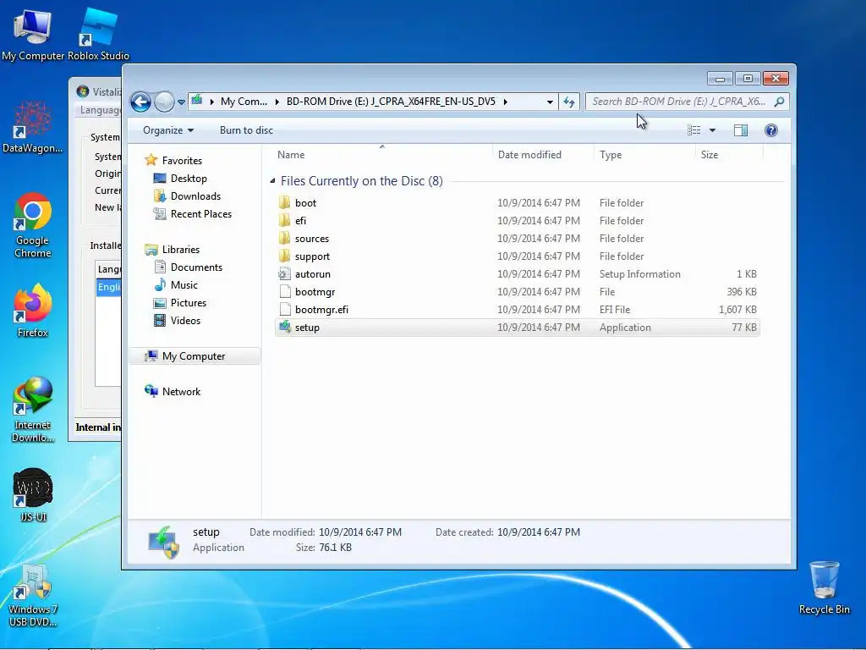Maximize the BD-ROM Drive explorer window
The width and height of the screenshot is (866, 650).
[x=748, y=79]
